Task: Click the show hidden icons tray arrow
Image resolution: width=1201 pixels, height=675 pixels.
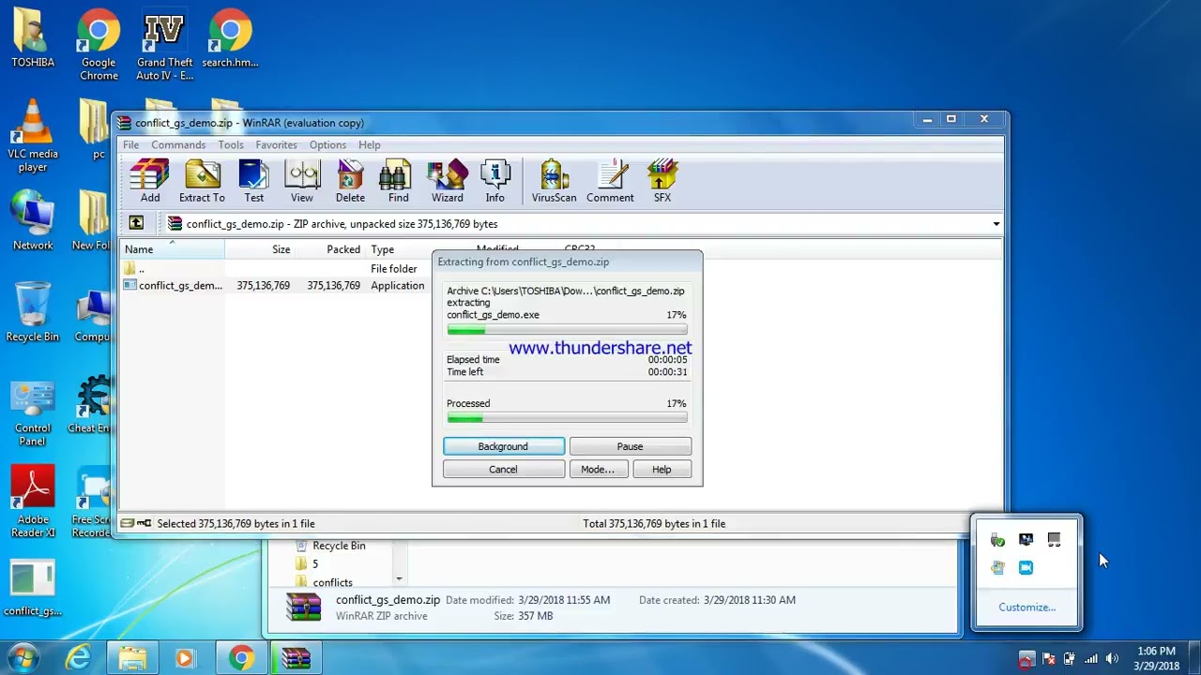Action: tap(1027, 659)
